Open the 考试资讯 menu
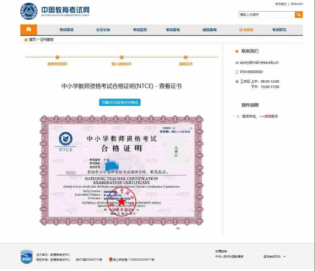Viewport: 315px width, 271px height. [67, 30]
